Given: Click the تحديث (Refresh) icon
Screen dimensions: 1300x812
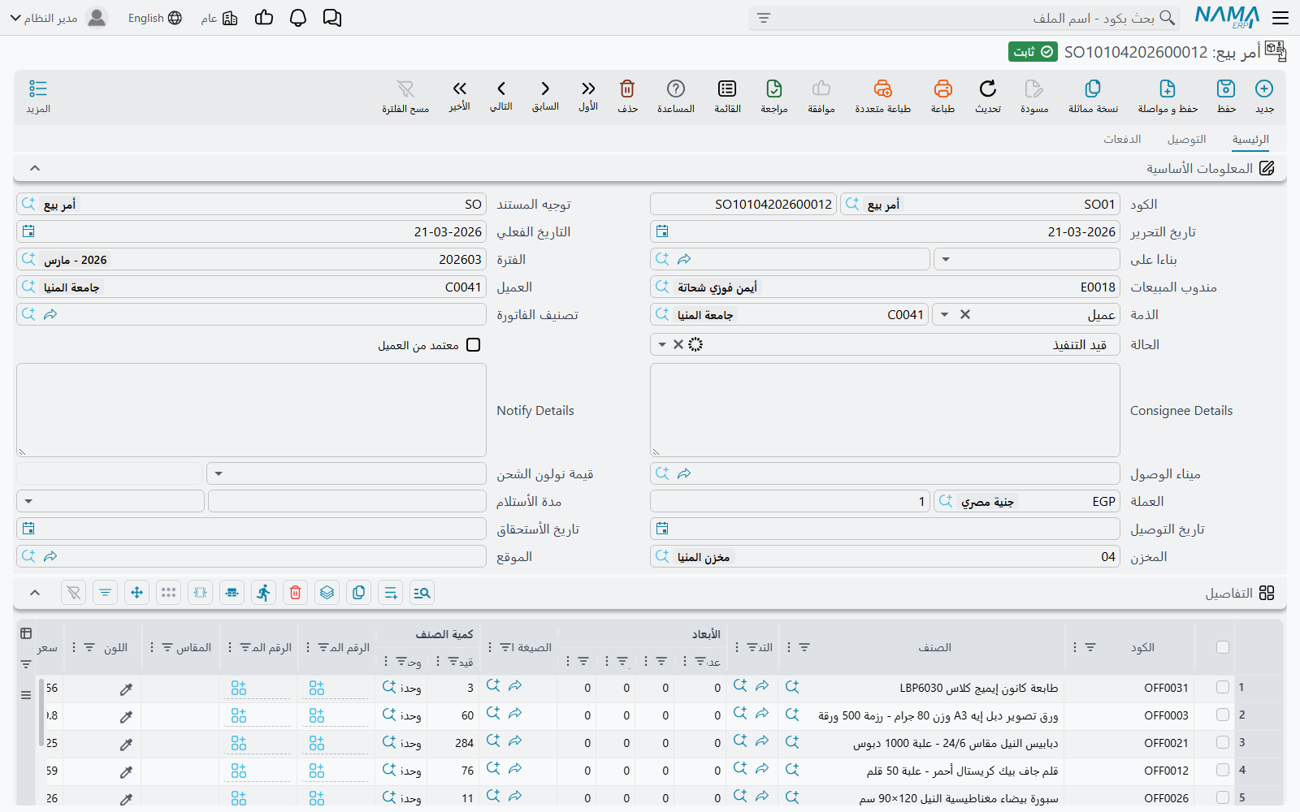Looking at the screenshot, I should click(x=988, y=89).
